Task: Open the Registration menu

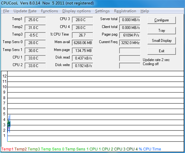Action: pos(125,11)
